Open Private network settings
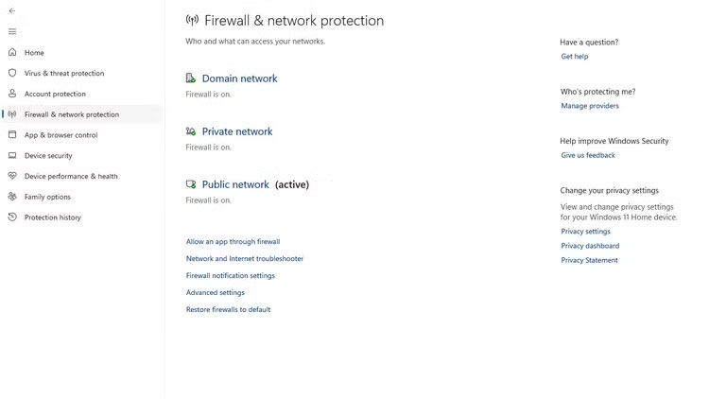Image resolution: width=709 pixels, height=399 pixels. pyautogui.click(x=236, y=131)
